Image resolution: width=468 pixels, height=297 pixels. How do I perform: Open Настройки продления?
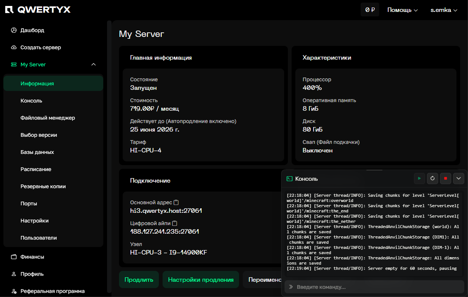[201, 279]
